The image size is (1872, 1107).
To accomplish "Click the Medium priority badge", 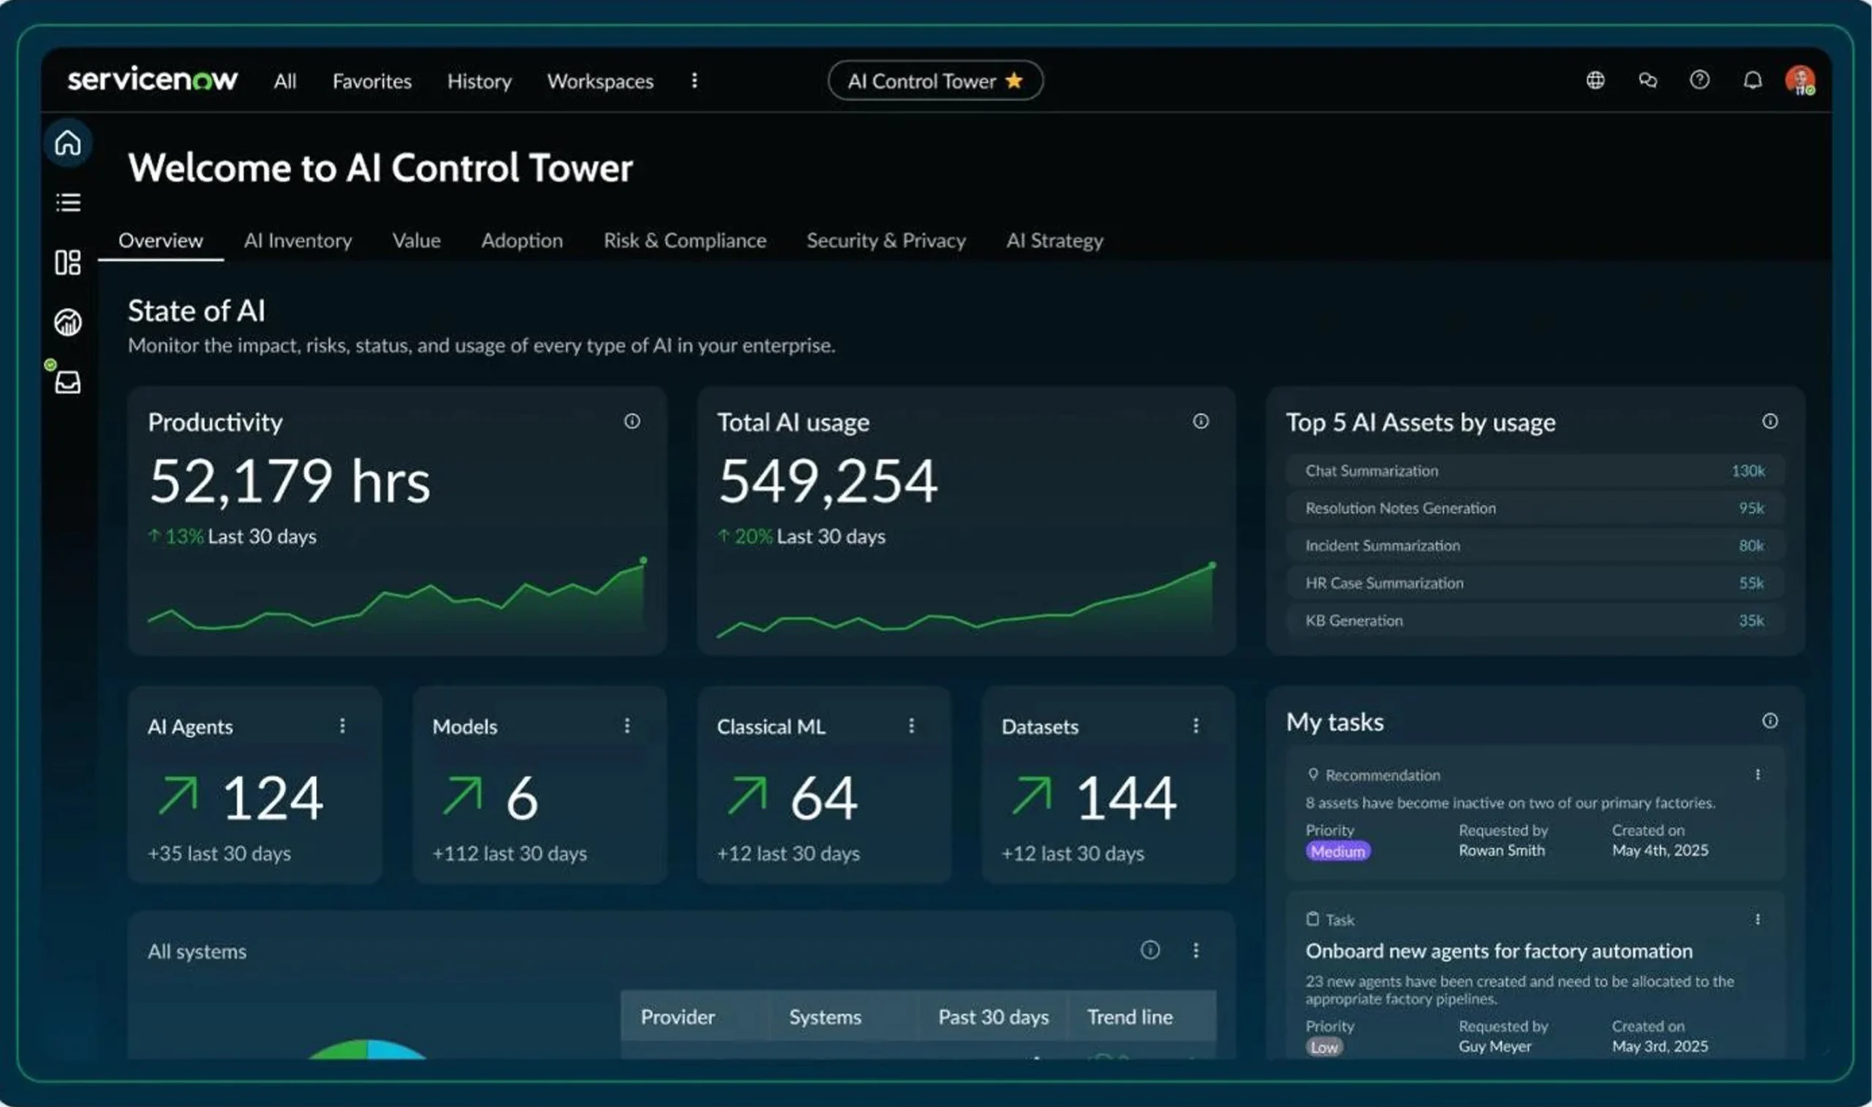I will tap(1337, 851).
